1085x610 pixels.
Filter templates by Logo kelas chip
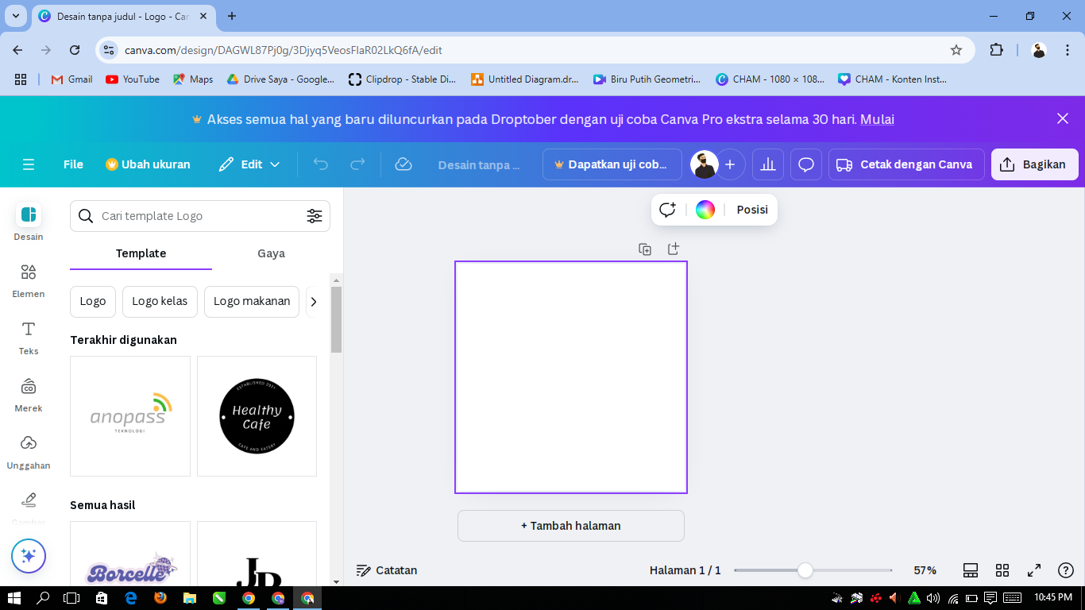160,302
